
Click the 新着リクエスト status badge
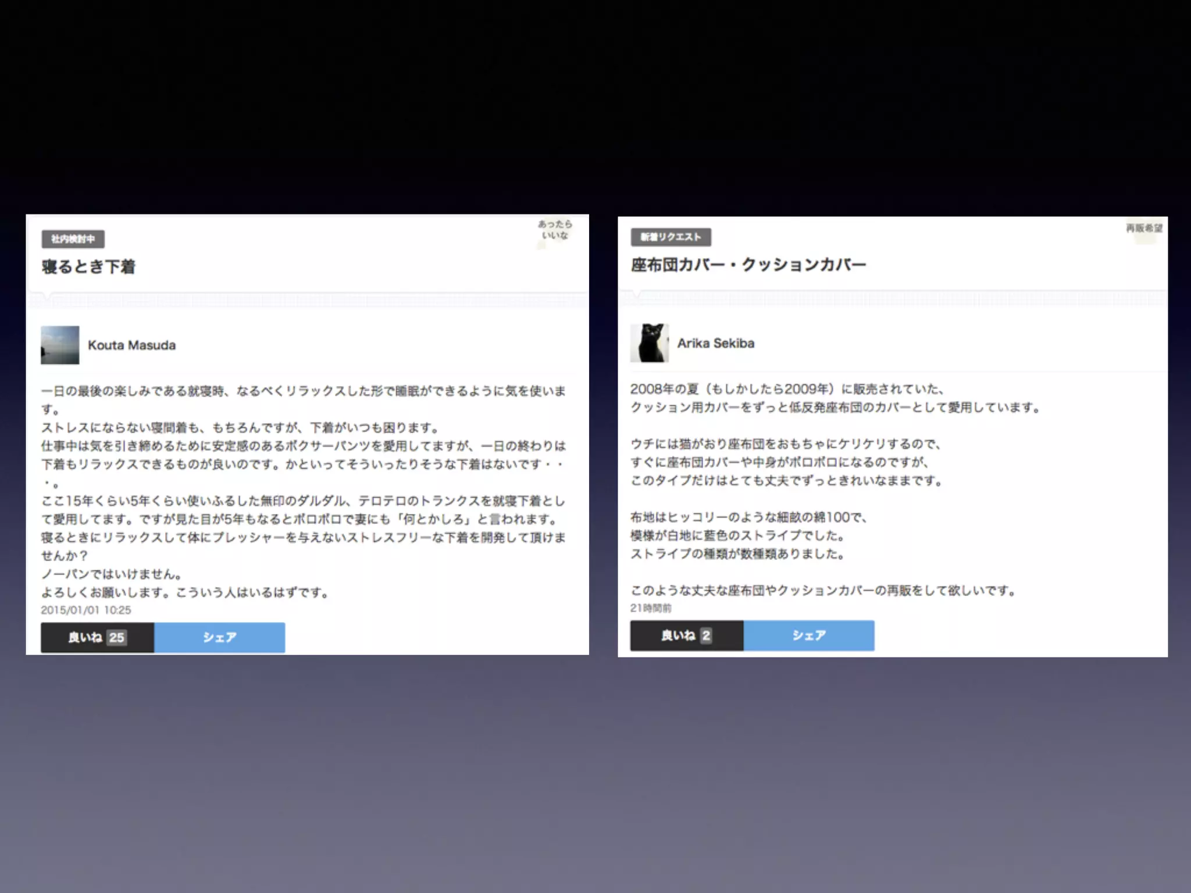pyautogui.click(x=671, y=237)
